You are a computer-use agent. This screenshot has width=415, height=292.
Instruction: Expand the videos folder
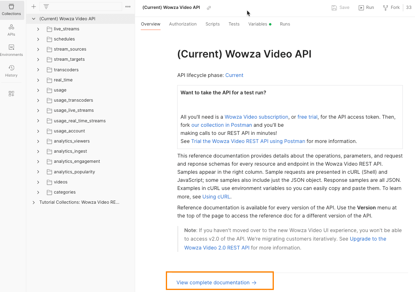click(38, 182)
